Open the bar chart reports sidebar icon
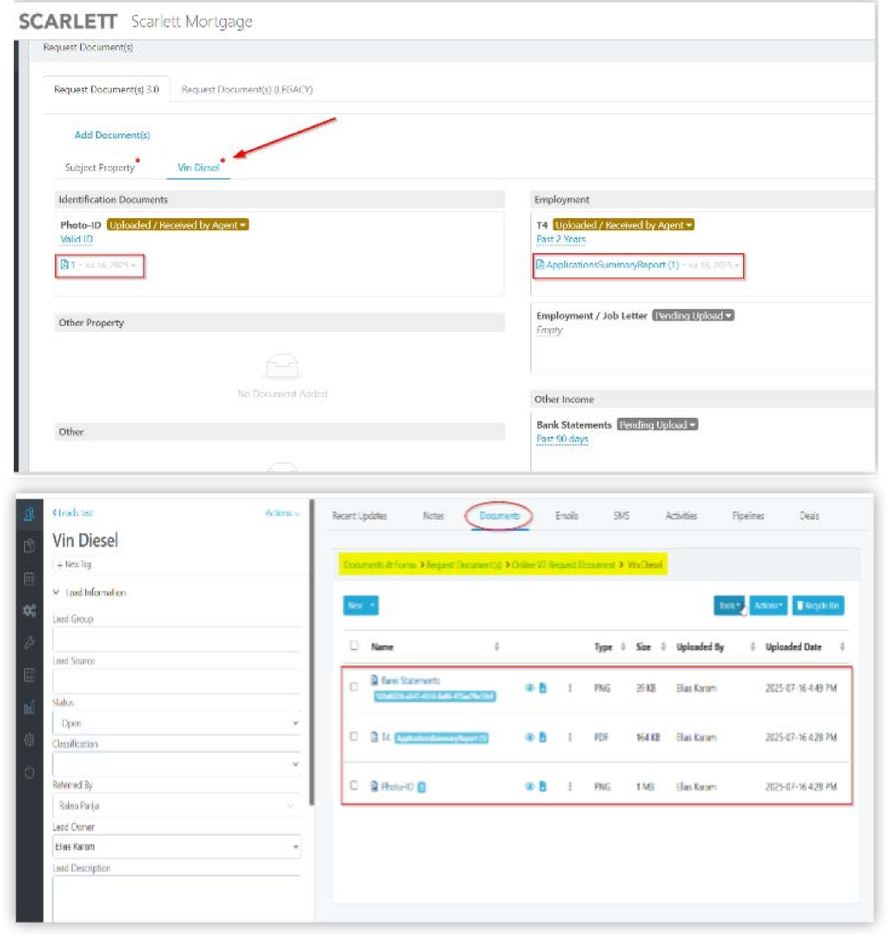Screen dimensions: 890x939 29,708
